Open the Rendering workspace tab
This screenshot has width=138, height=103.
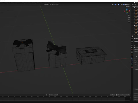coord(34,3)
